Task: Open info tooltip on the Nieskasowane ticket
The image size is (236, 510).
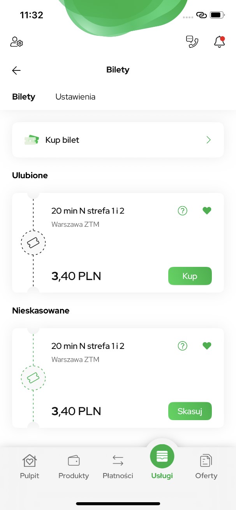Action: click(182, 345)
